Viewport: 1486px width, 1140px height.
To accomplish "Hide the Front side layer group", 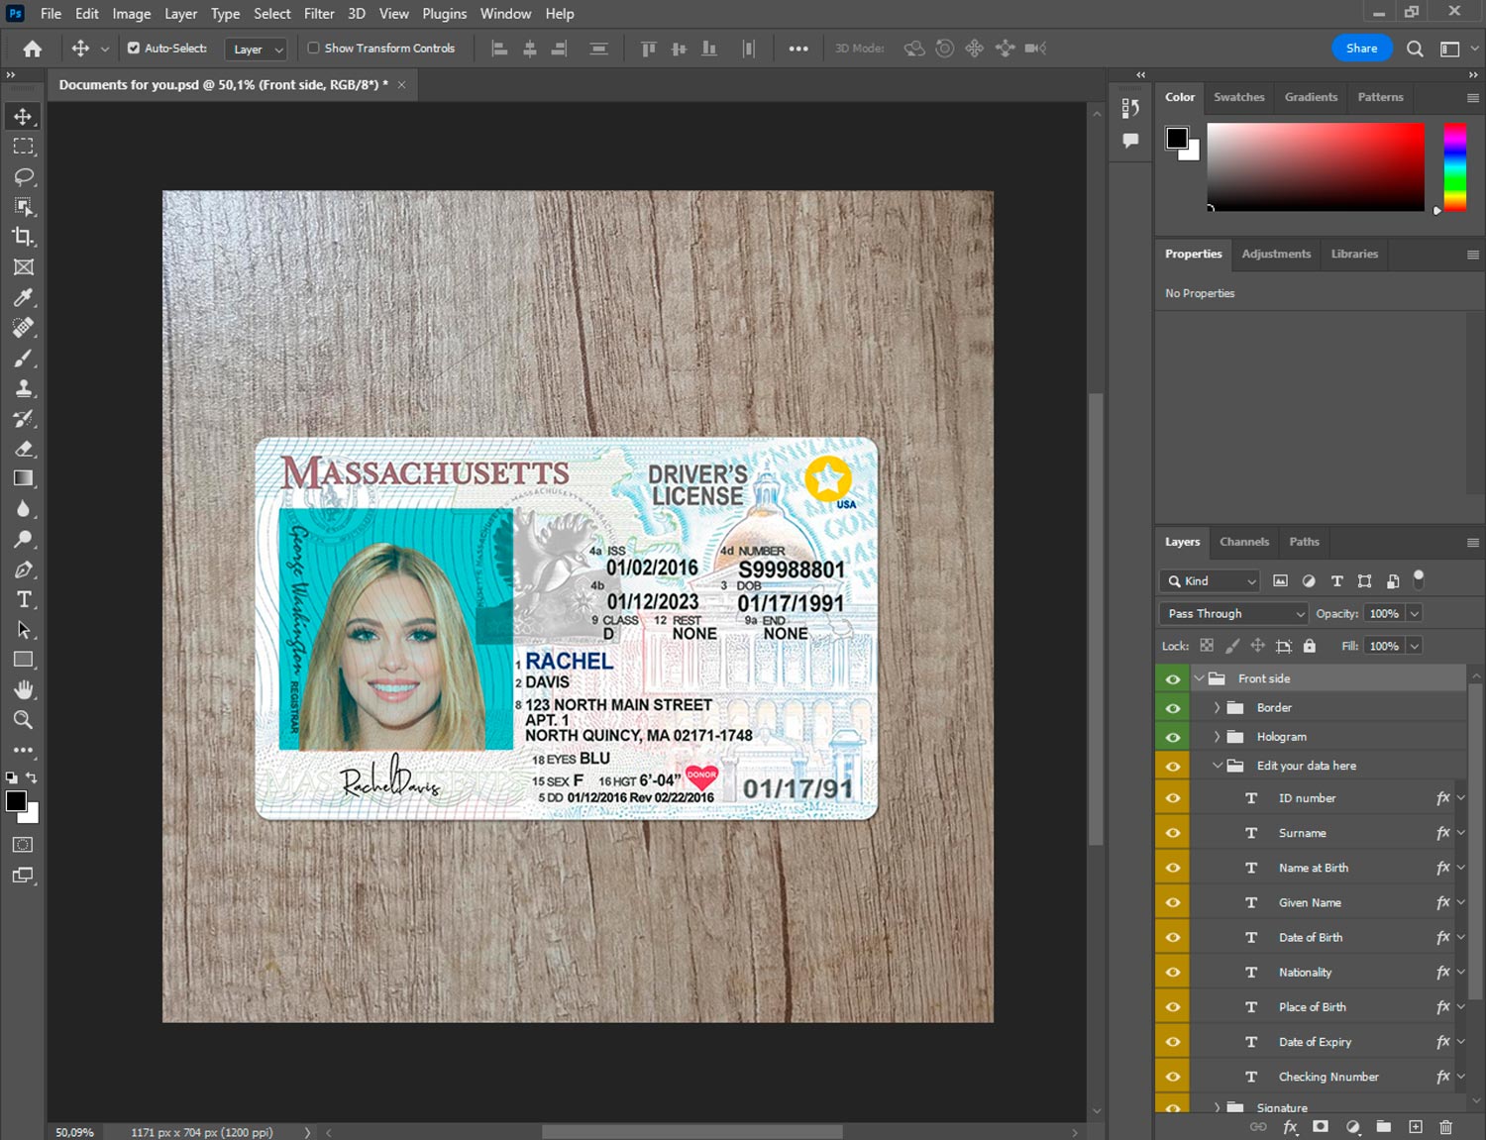I will pos(1173,678).
